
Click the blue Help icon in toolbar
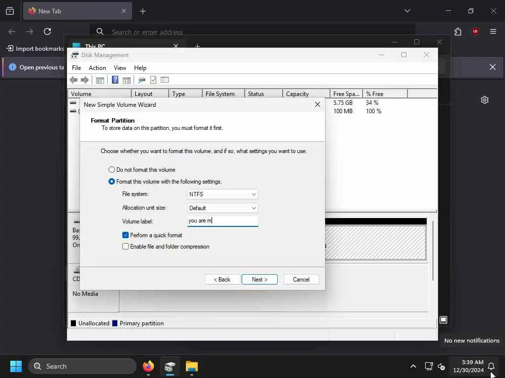tap(115, 80)
